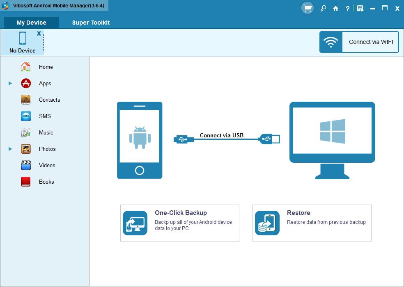Click the red Books icon
This screenshot has height=287, width=404.
point(26,182)
